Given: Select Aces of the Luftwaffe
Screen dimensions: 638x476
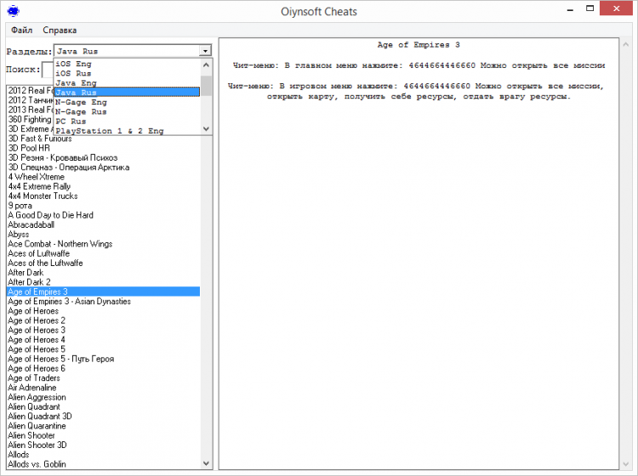Looking at the screenshot, I should (104, 263).
